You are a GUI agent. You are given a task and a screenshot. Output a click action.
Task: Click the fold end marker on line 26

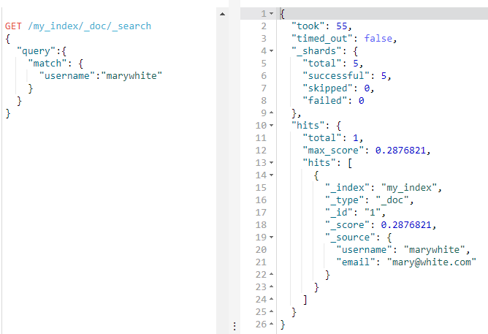(271, 324)
